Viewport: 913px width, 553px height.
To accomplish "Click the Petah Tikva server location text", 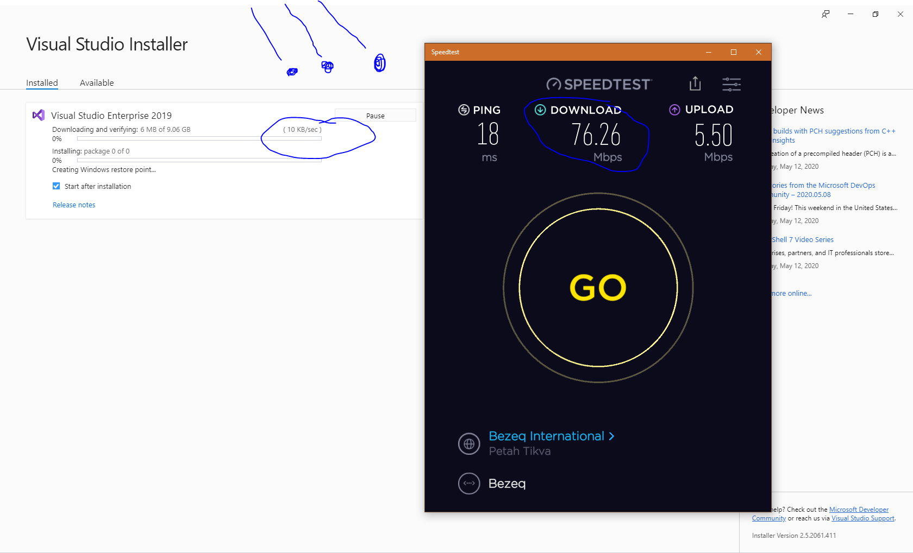I will pyautogui.click(x=520, y=452).
